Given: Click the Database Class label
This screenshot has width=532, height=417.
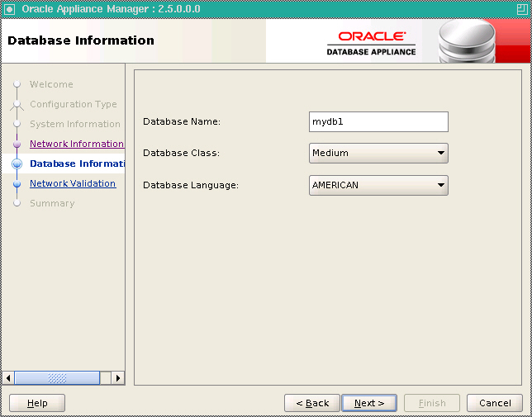Looking at the screenshot, I should pyautogui.click(x=182, y=154).
